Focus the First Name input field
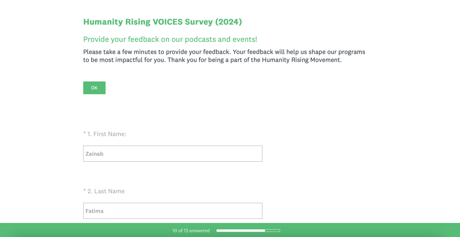 172,154
